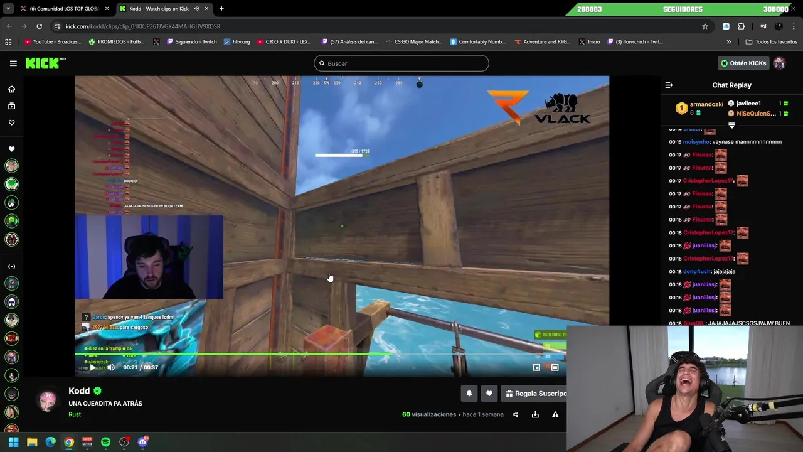Collapse the Chat Replay panel
The height and width of the screenshot is (452, 803).
(669, 85)
